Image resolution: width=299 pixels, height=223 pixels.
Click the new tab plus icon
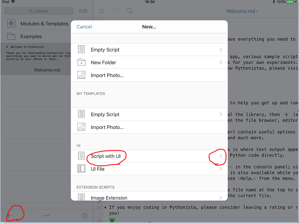point(115,11)
